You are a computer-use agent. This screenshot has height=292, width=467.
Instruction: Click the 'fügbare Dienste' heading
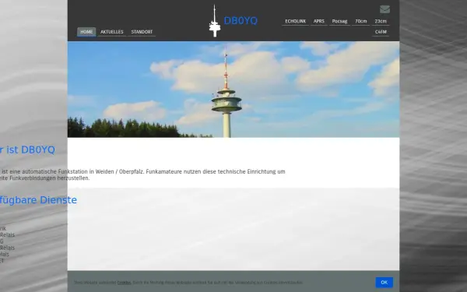[x=38, y=200]
